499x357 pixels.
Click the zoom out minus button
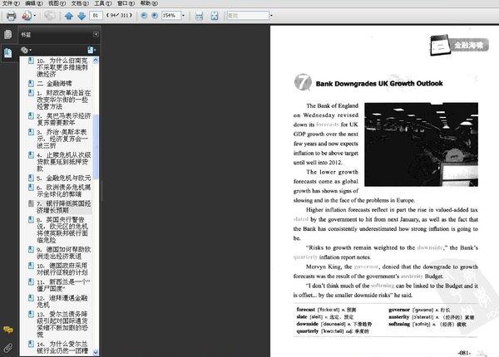pyautogui.click(x=144, y=16)
